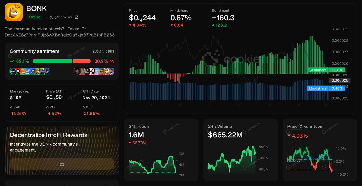This screenshot has width=362, height=186.
Task: Click the red bearish part of sentiment bar
Action: coord(82,61)
